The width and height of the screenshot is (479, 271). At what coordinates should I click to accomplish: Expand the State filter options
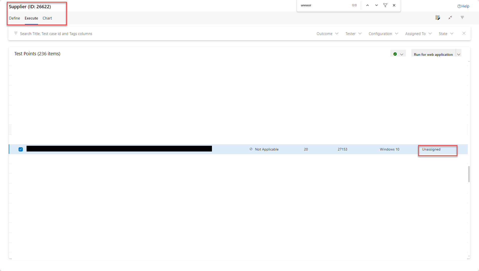446,33
